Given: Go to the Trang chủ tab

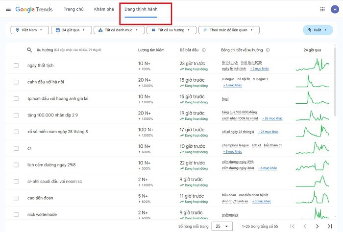Looking at the screenshot, I should (x=74, y=9).
